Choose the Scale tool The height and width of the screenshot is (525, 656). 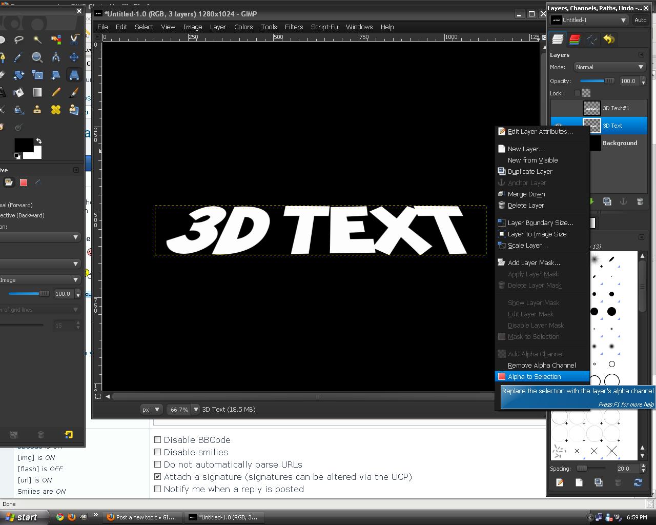coord(37,75)
